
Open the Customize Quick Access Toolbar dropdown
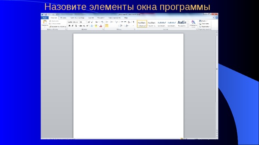point(56,14)
